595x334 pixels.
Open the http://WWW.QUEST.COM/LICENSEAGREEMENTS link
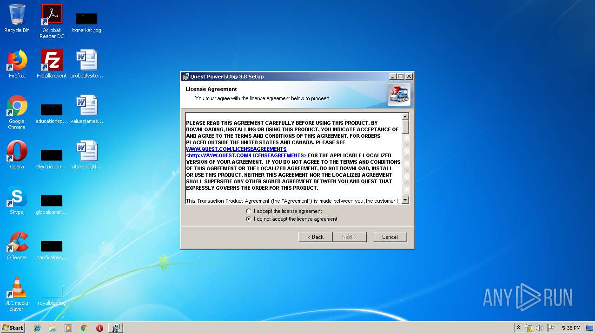[246, 155]
